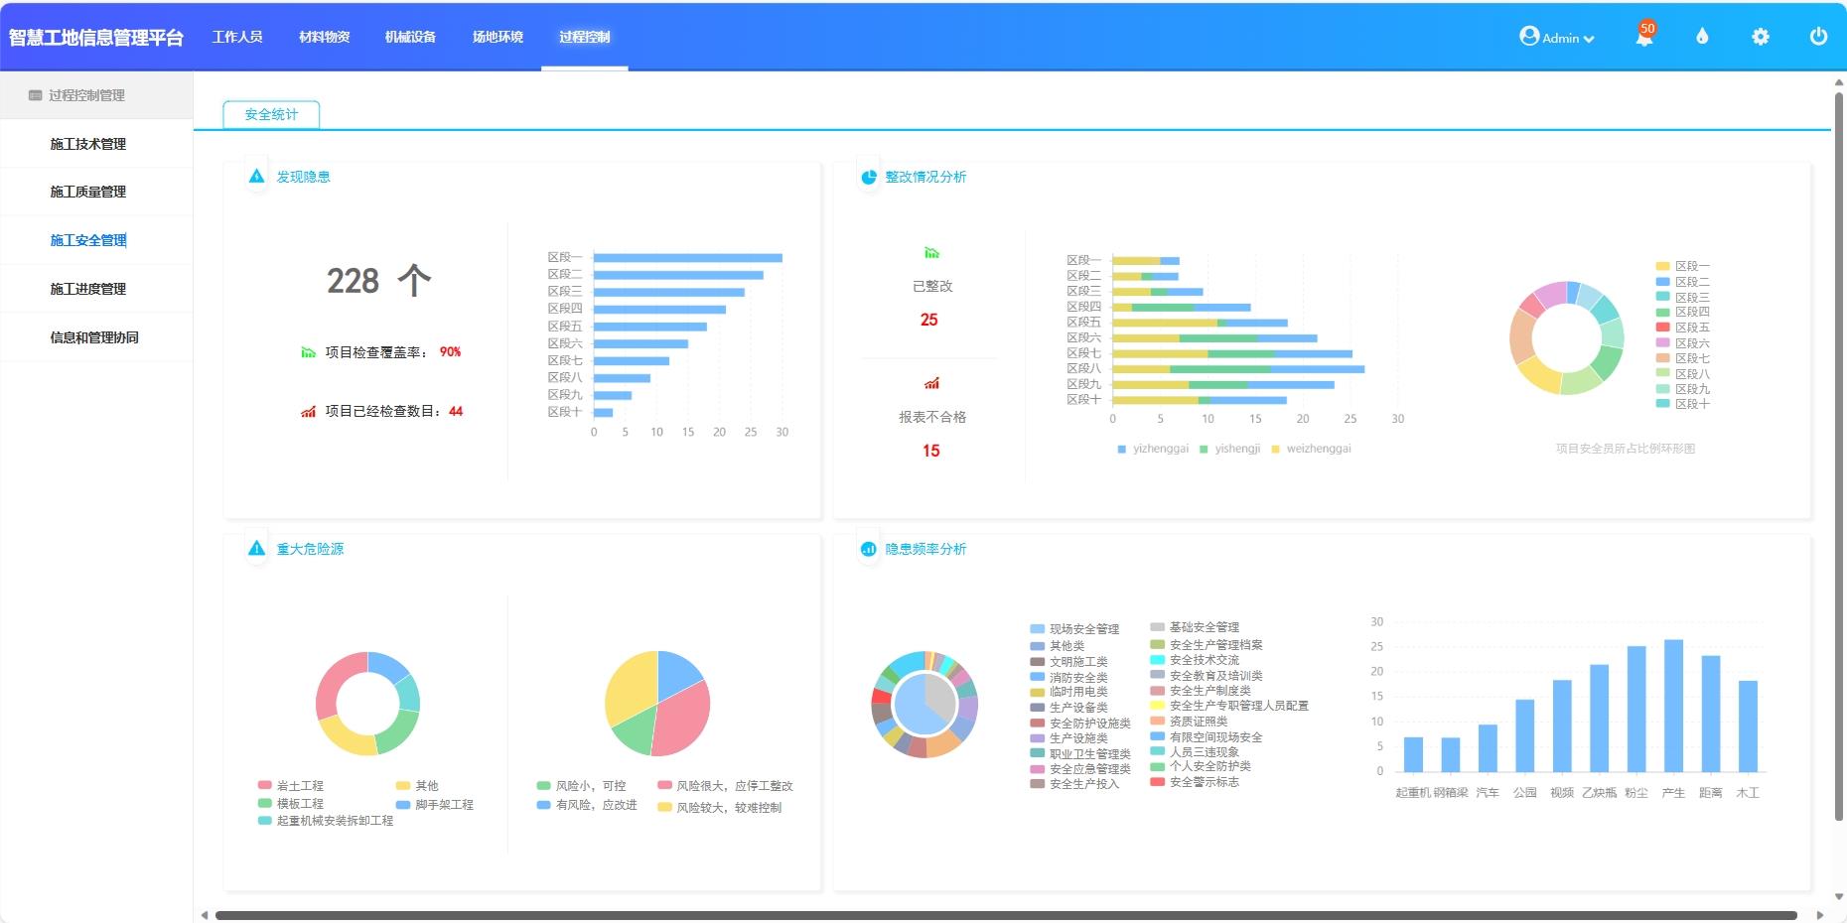Click the horizontal scrollbar at the bottom

point(1005,915)
